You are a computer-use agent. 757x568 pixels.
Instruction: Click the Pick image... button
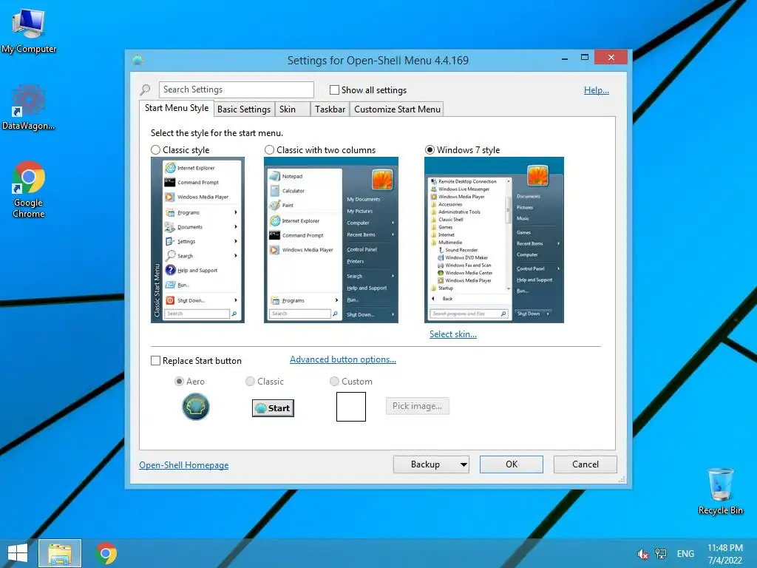tap(417, 406)
